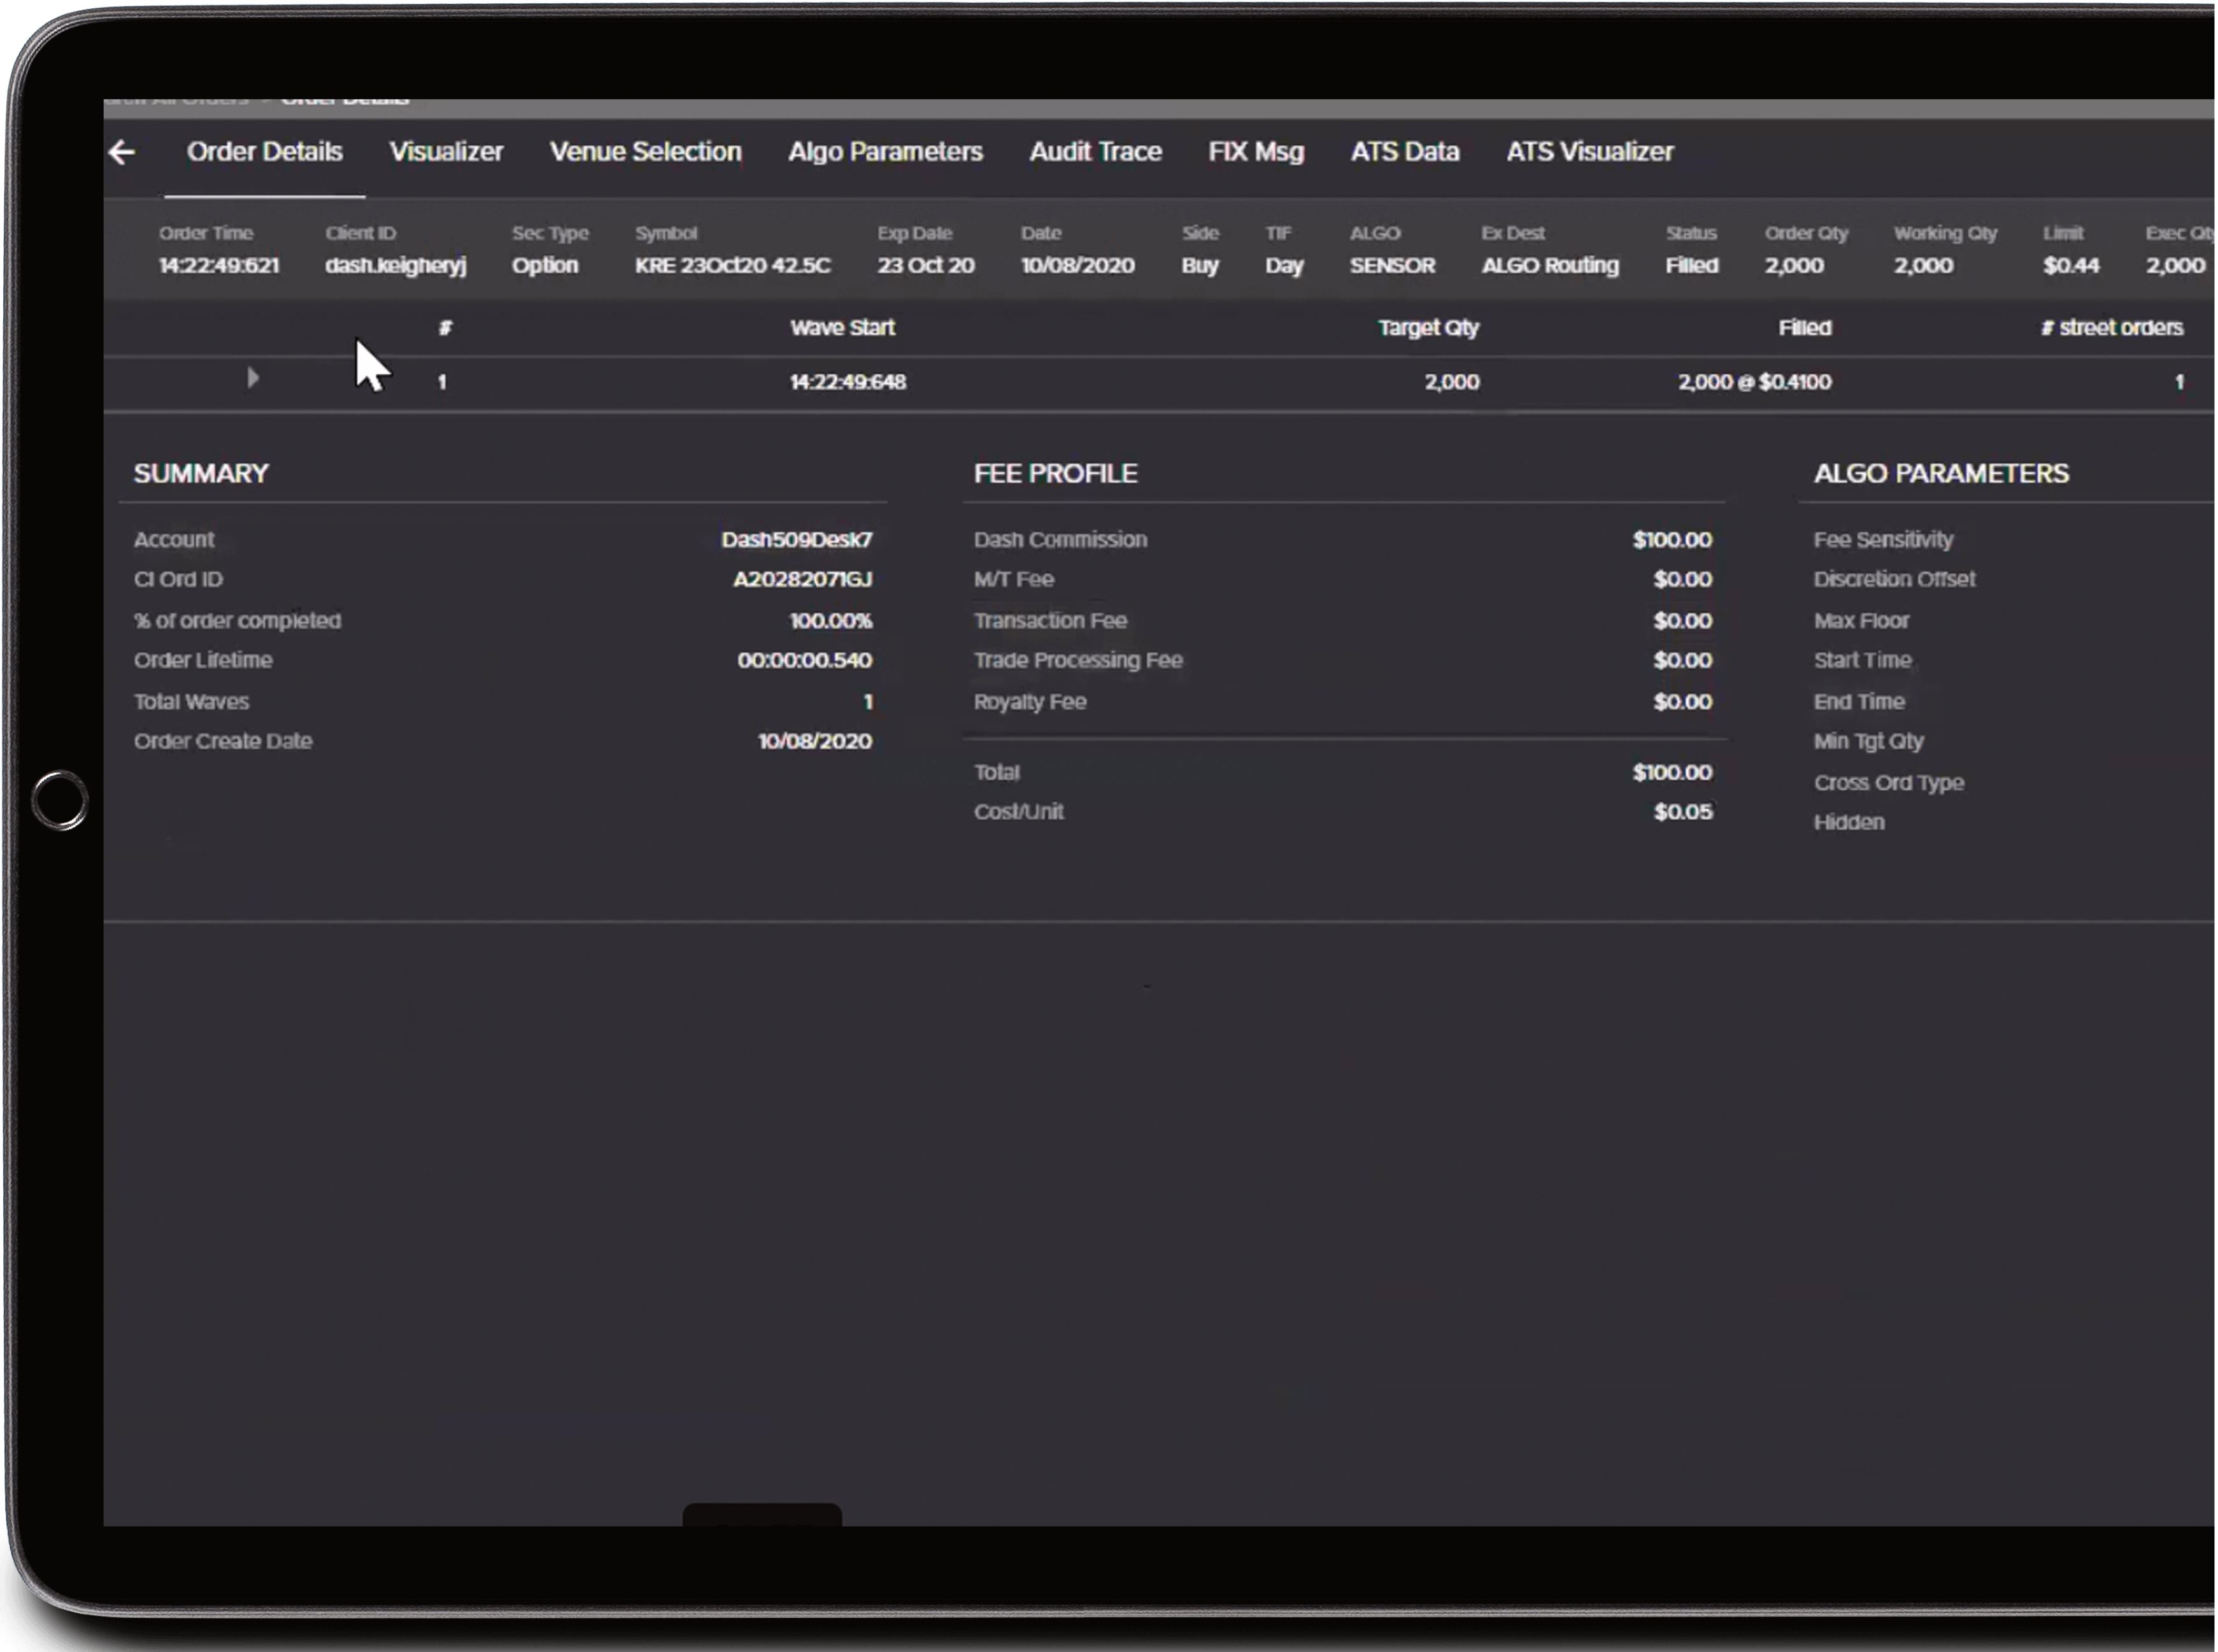Click the # street orders header
2218x1652 pixels.
point(2111,328)
